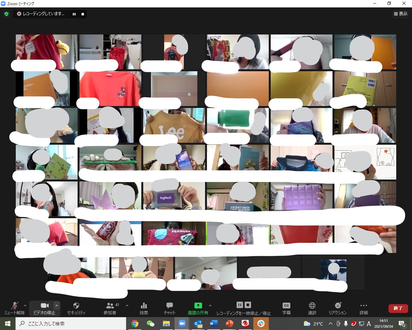
Task: Pause recording in the top recording bar
Action: coord(74,14)
